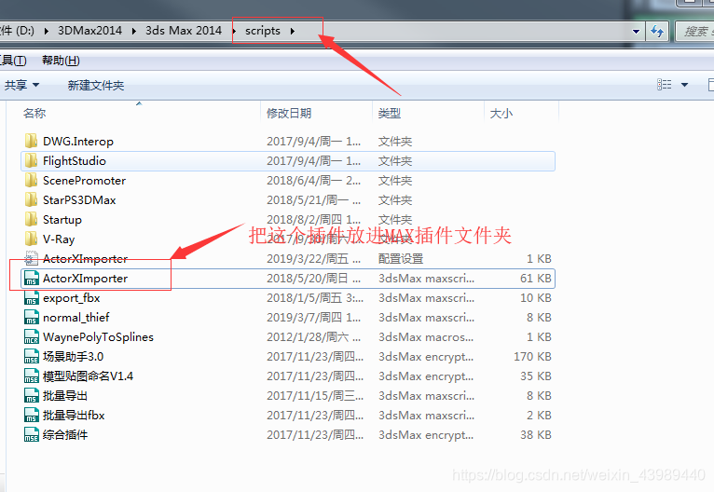Image resolution: width=714 pixels, height=492 pixels.
Task: Click the FlightStudio folder name
Action: tap(75, 160)
